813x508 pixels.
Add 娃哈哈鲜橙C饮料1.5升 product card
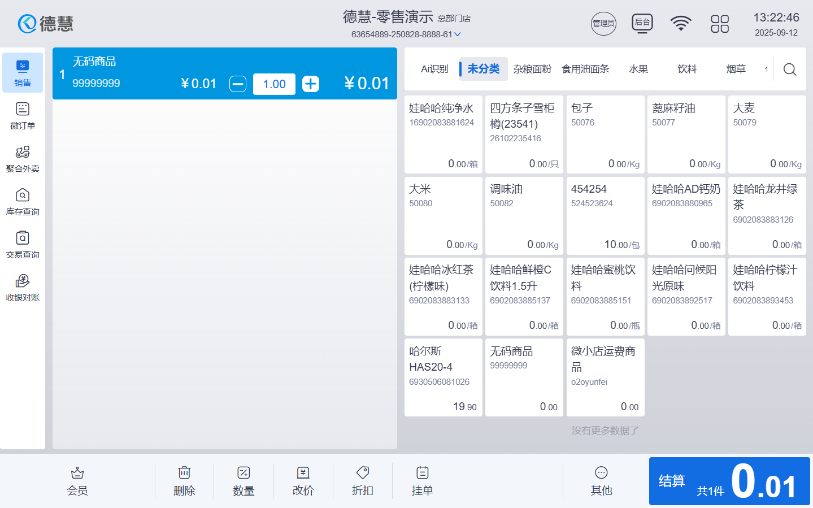(524, 297)
